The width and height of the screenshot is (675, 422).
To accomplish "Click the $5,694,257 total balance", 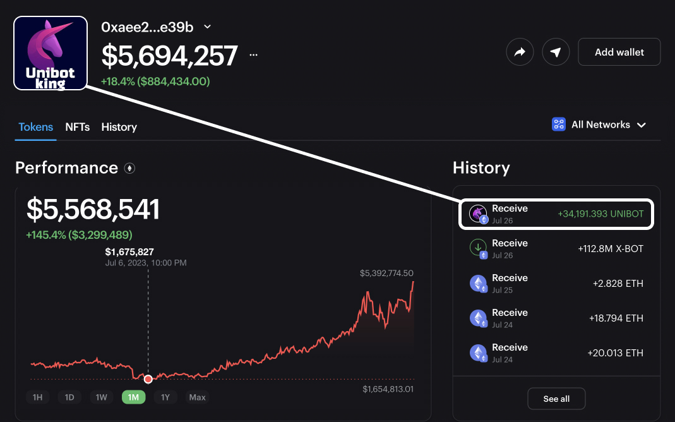I will coord(169,56).
